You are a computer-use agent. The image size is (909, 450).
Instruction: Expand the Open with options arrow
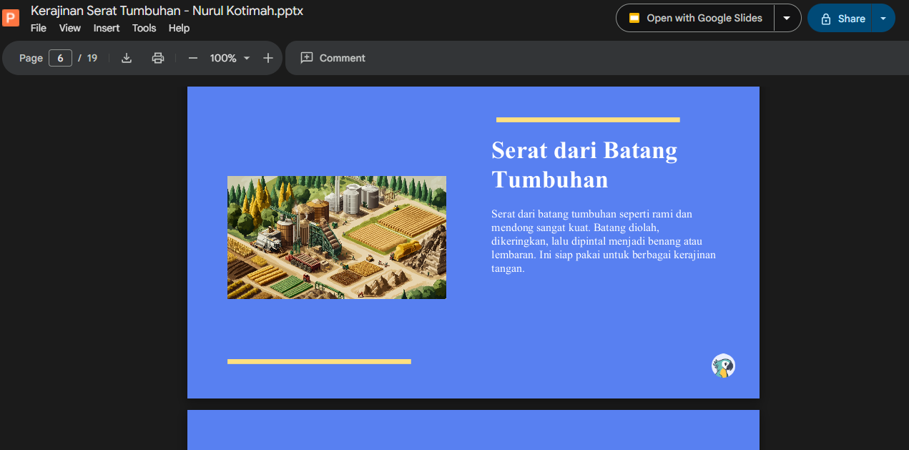coord(787,18)
